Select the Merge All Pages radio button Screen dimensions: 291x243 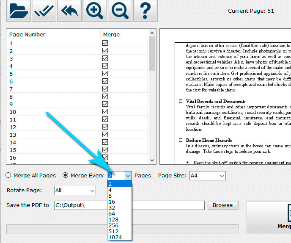(8, 175)
